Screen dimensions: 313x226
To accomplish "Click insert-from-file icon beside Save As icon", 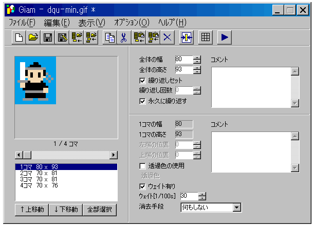I will 77,37.
